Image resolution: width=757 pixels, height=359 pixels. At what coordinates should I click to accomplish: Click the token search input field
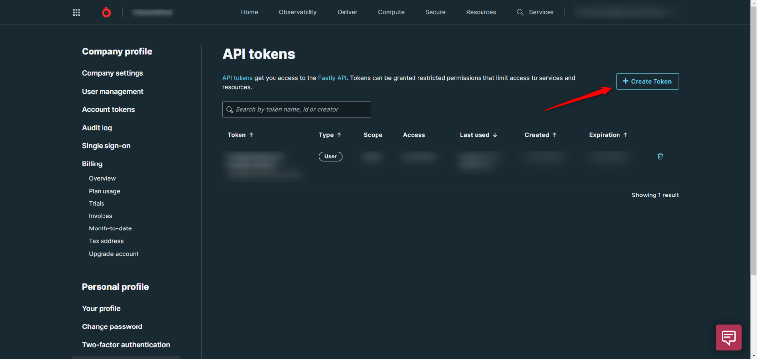296,109
